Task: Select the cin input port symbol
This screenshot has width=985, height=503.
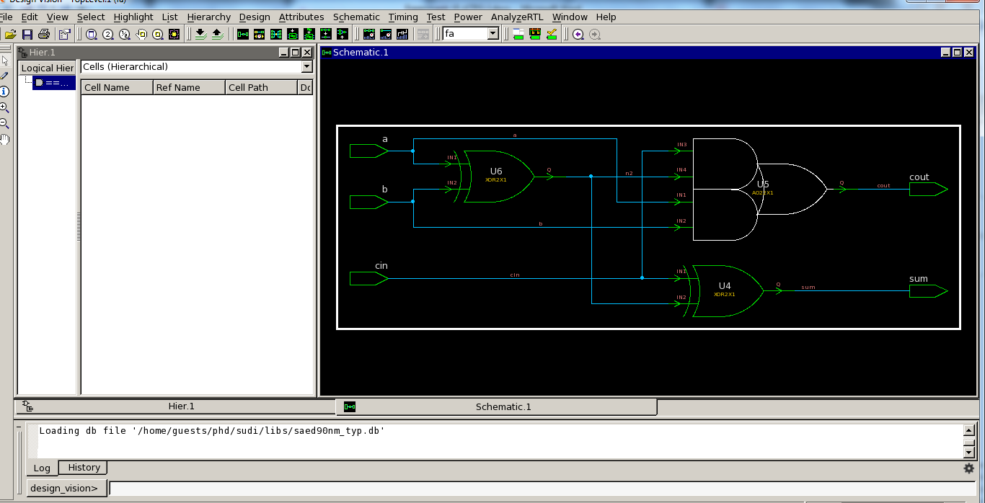Action: tap(368, 278)
